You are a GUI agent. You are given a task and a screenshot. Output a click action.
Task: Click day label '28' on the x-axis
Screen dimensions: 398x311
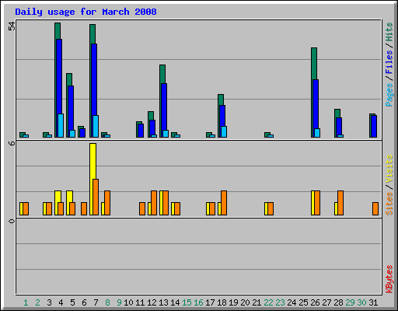click(338, 302)
